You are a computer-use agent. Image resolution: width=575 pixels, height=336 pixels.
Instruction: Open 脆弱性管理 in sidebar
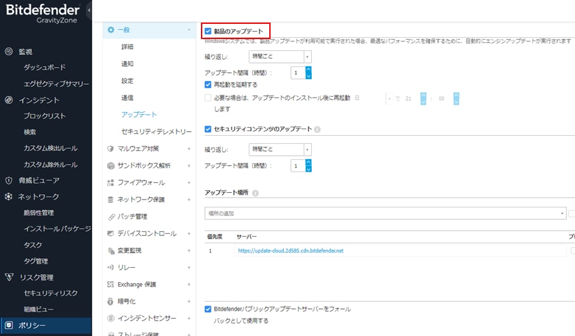(39, 213)
